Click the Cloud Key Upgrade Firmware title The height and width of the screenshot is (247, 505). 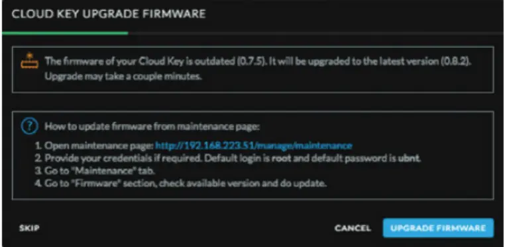[x=109, y=14]
